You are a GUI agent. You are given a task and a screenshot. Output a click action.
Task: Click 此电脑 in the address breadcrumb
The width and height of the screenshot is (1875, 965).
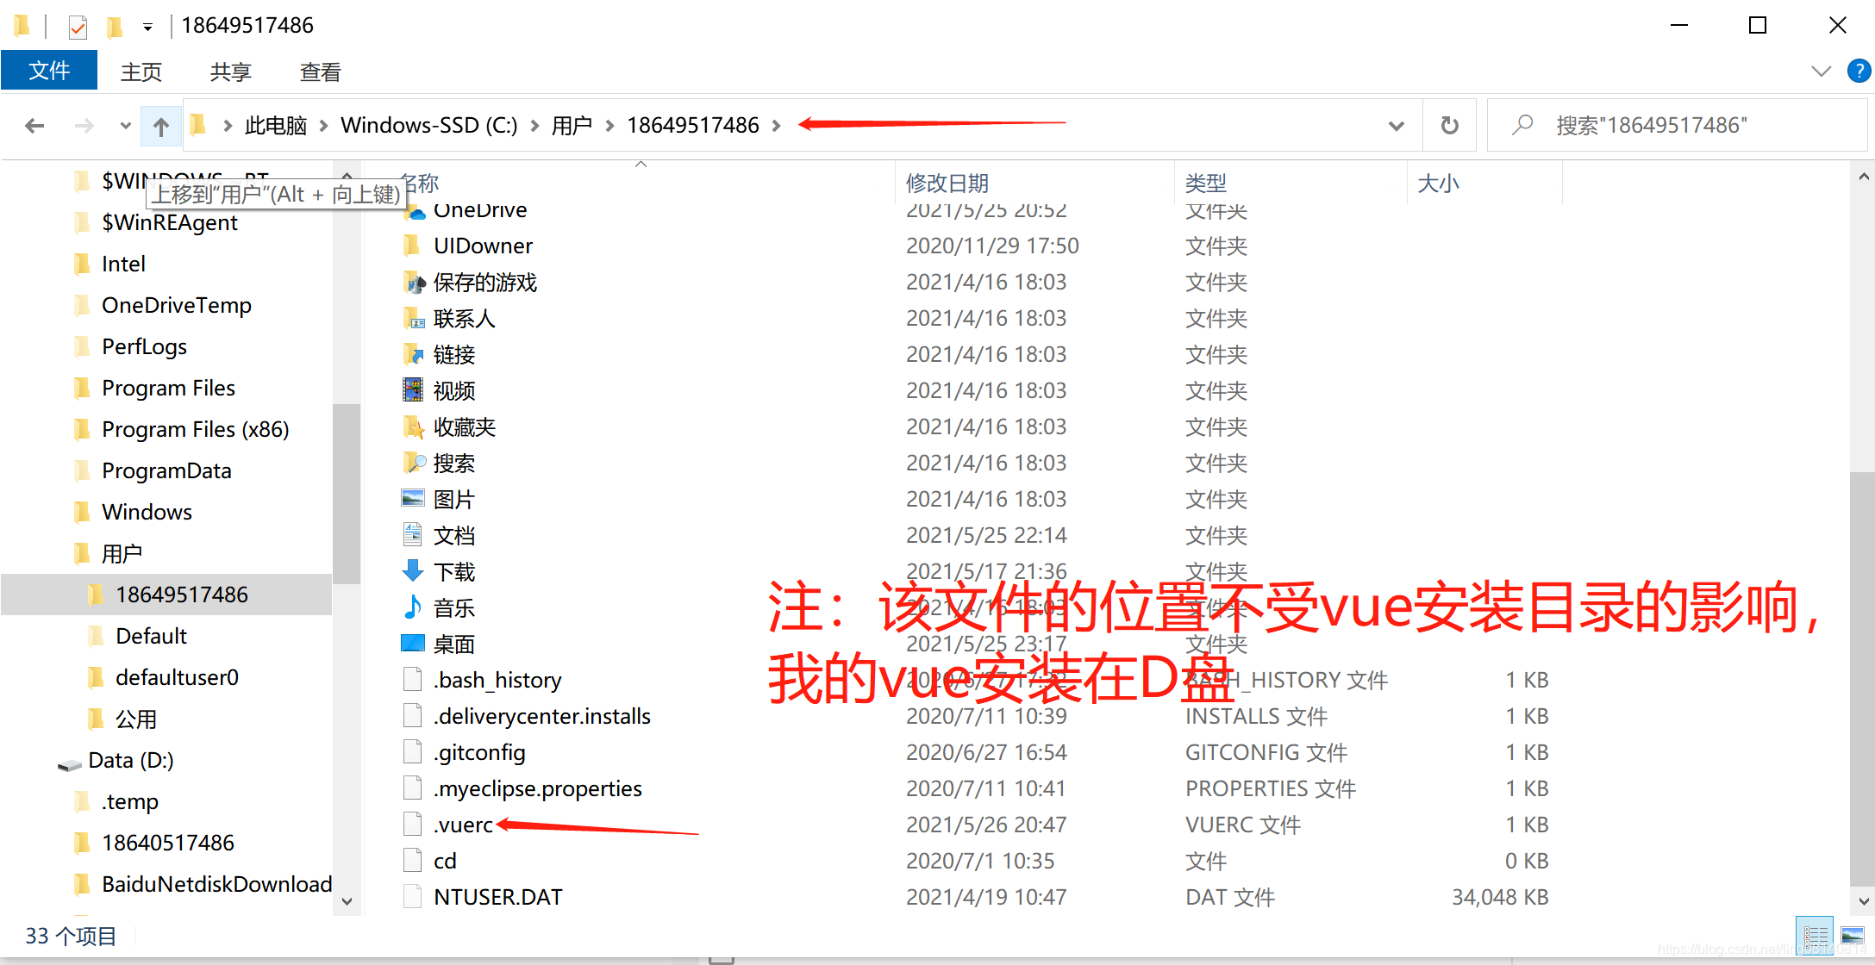point(276,126)
